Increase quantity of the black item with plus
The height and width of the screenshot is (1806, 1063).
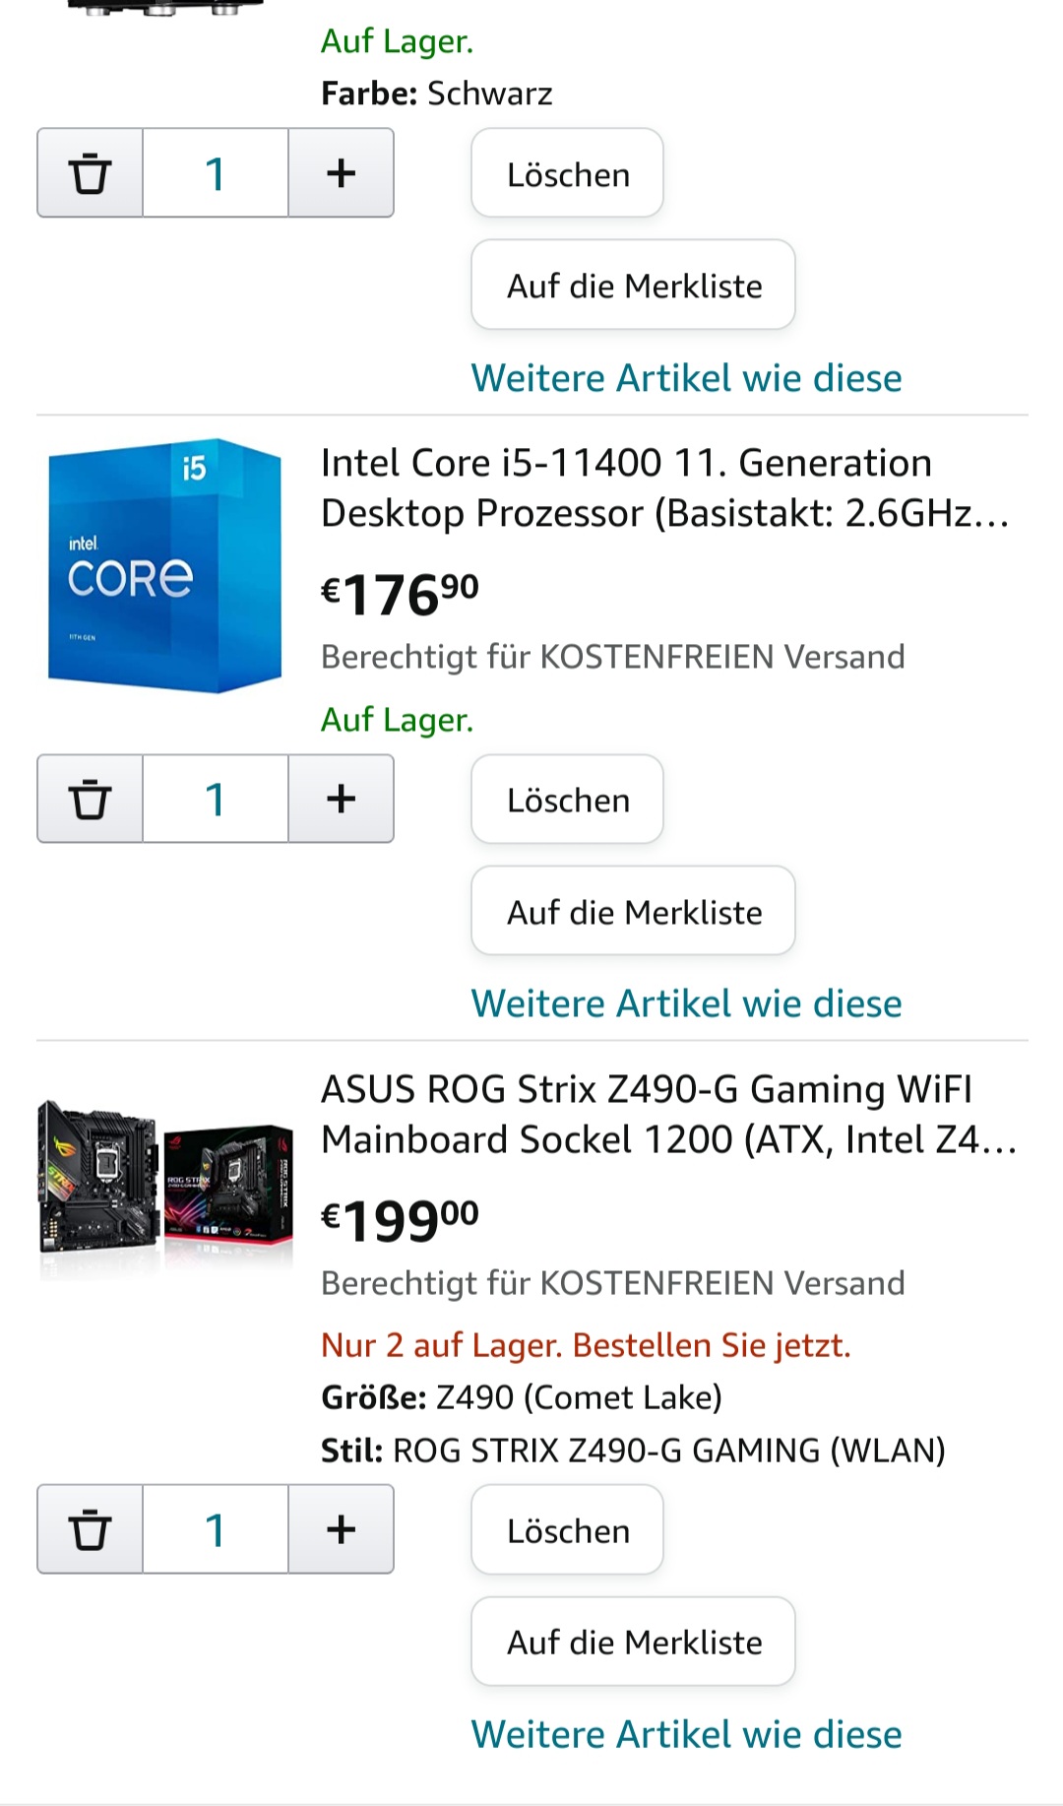tap(341, 173)
